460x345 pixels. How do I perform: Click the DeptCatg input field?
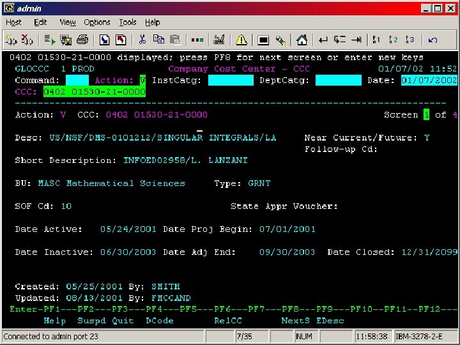pyautogui.click(x=338, y=80)
